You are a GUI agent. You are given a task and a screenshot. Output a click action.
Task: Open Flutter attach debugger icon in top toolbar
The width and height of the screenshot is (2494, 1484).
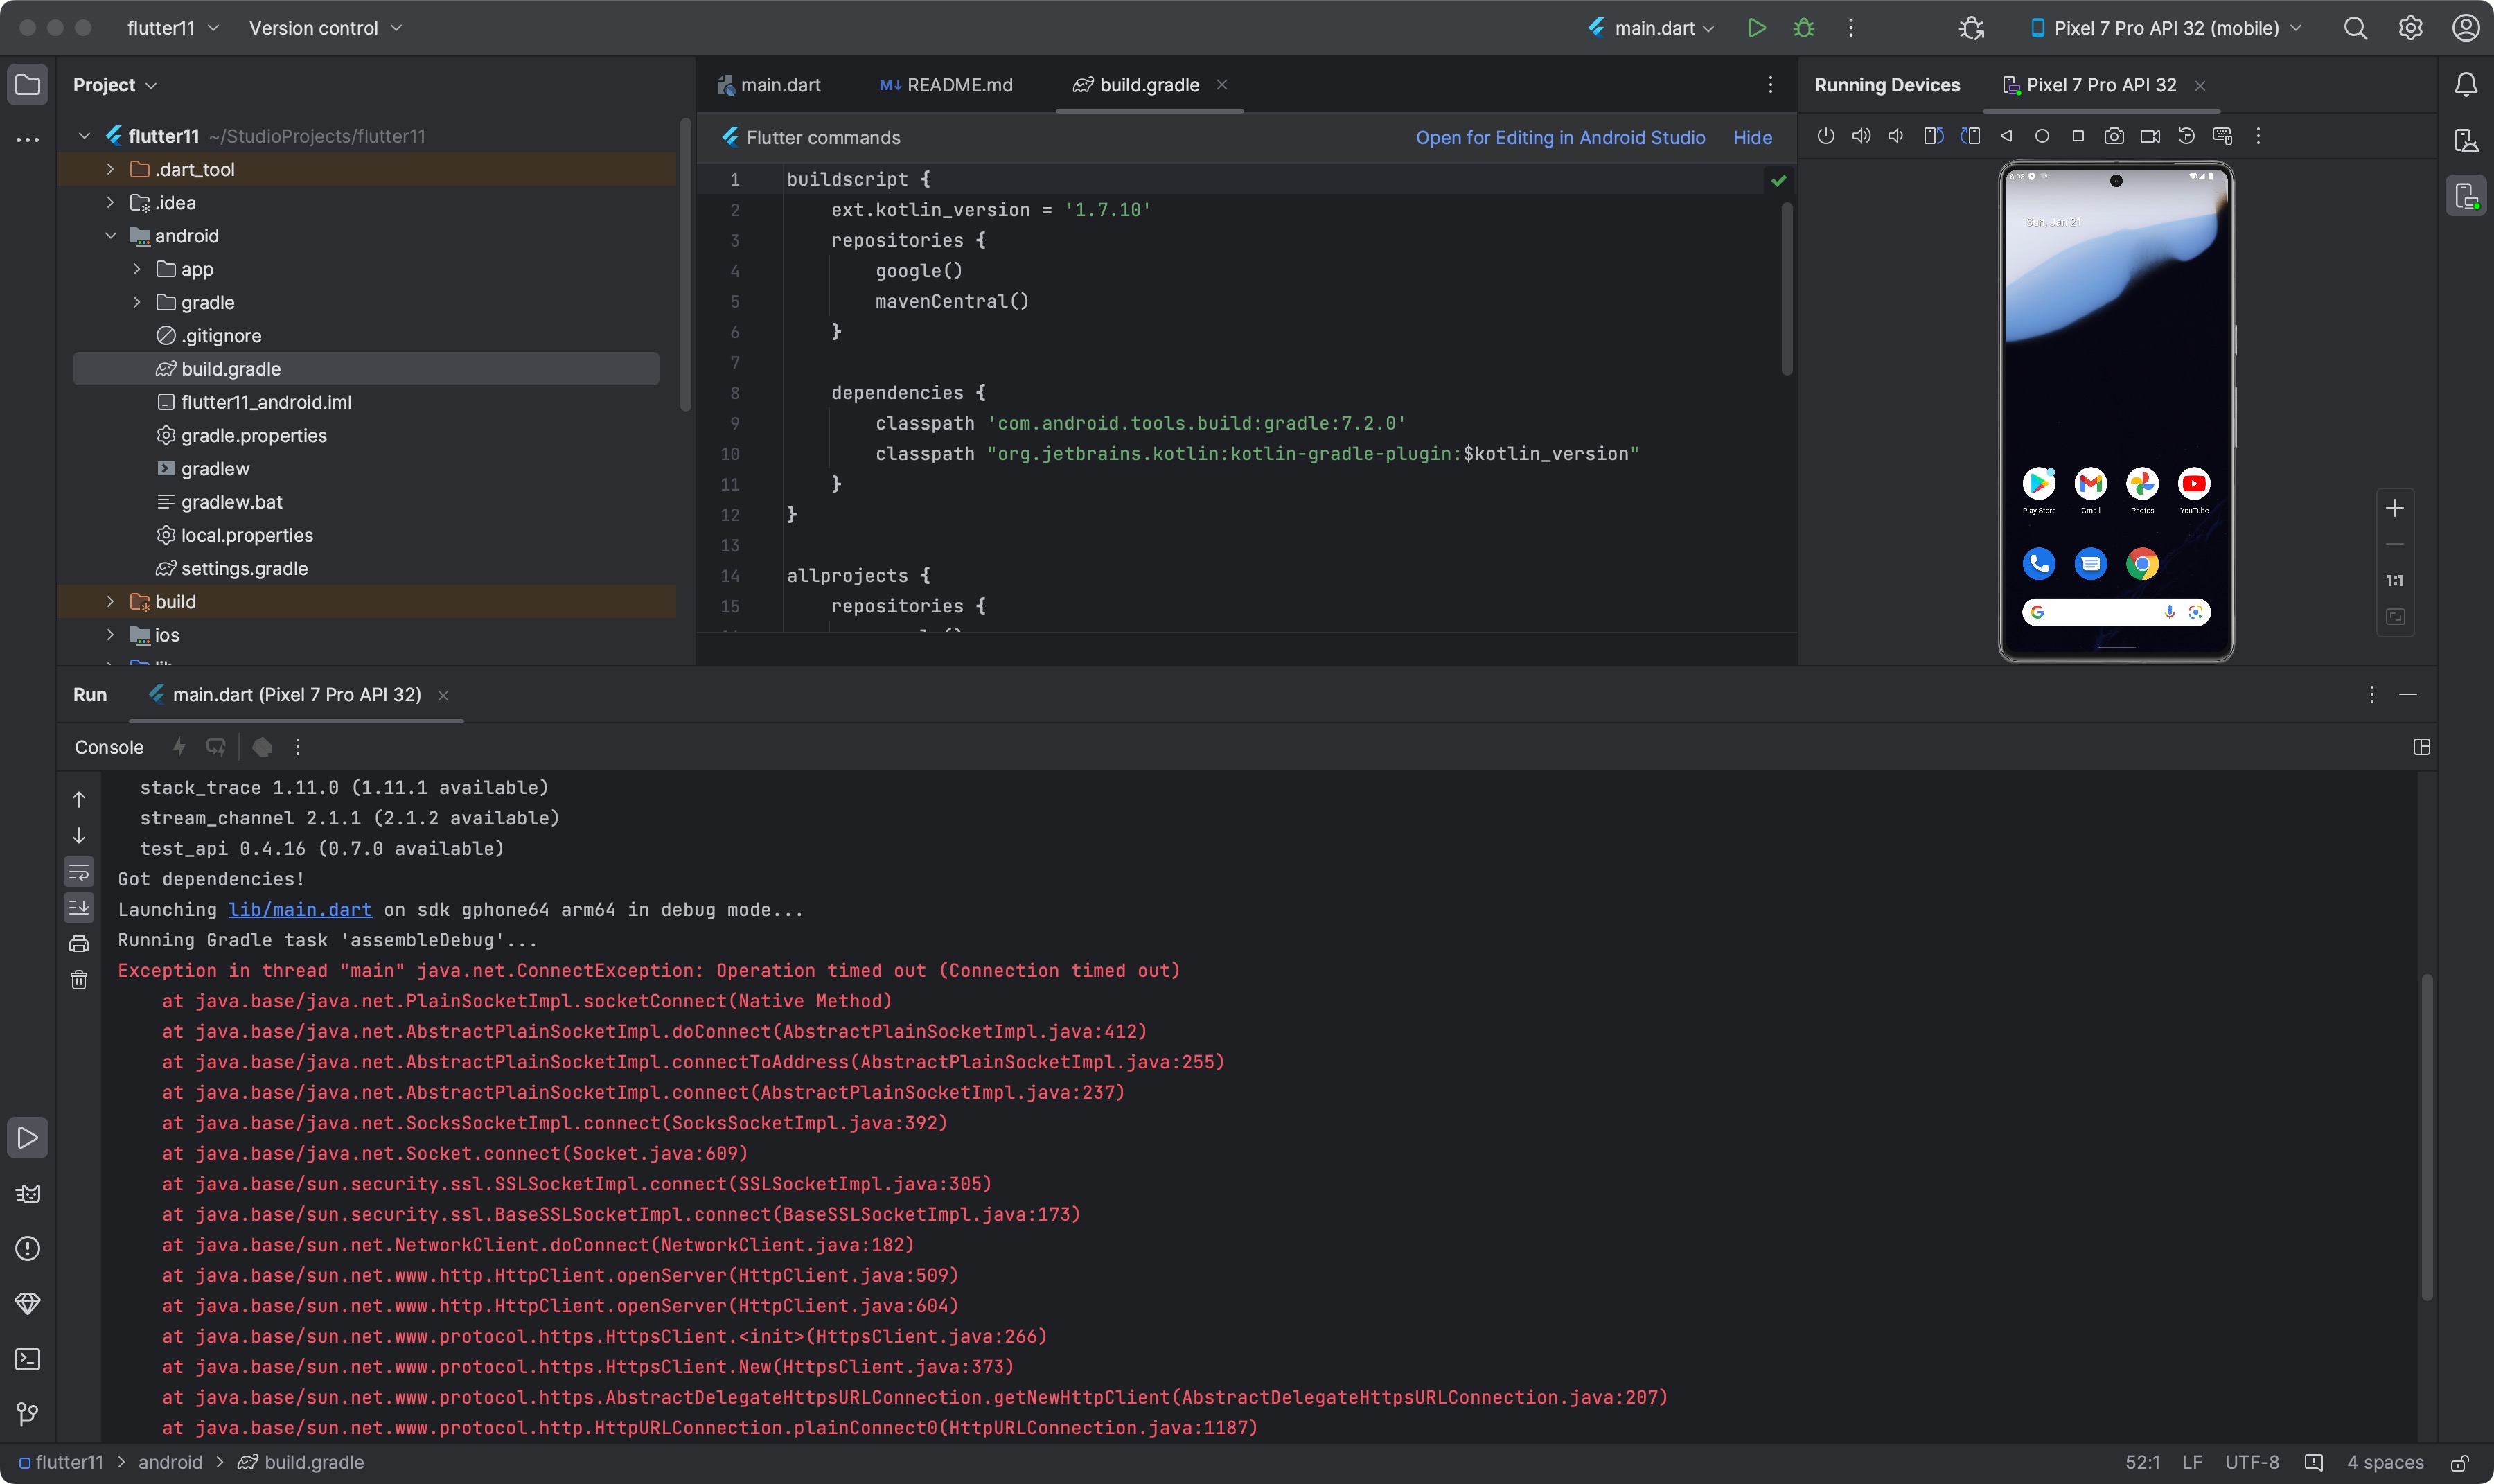(x=1971, y=28)
